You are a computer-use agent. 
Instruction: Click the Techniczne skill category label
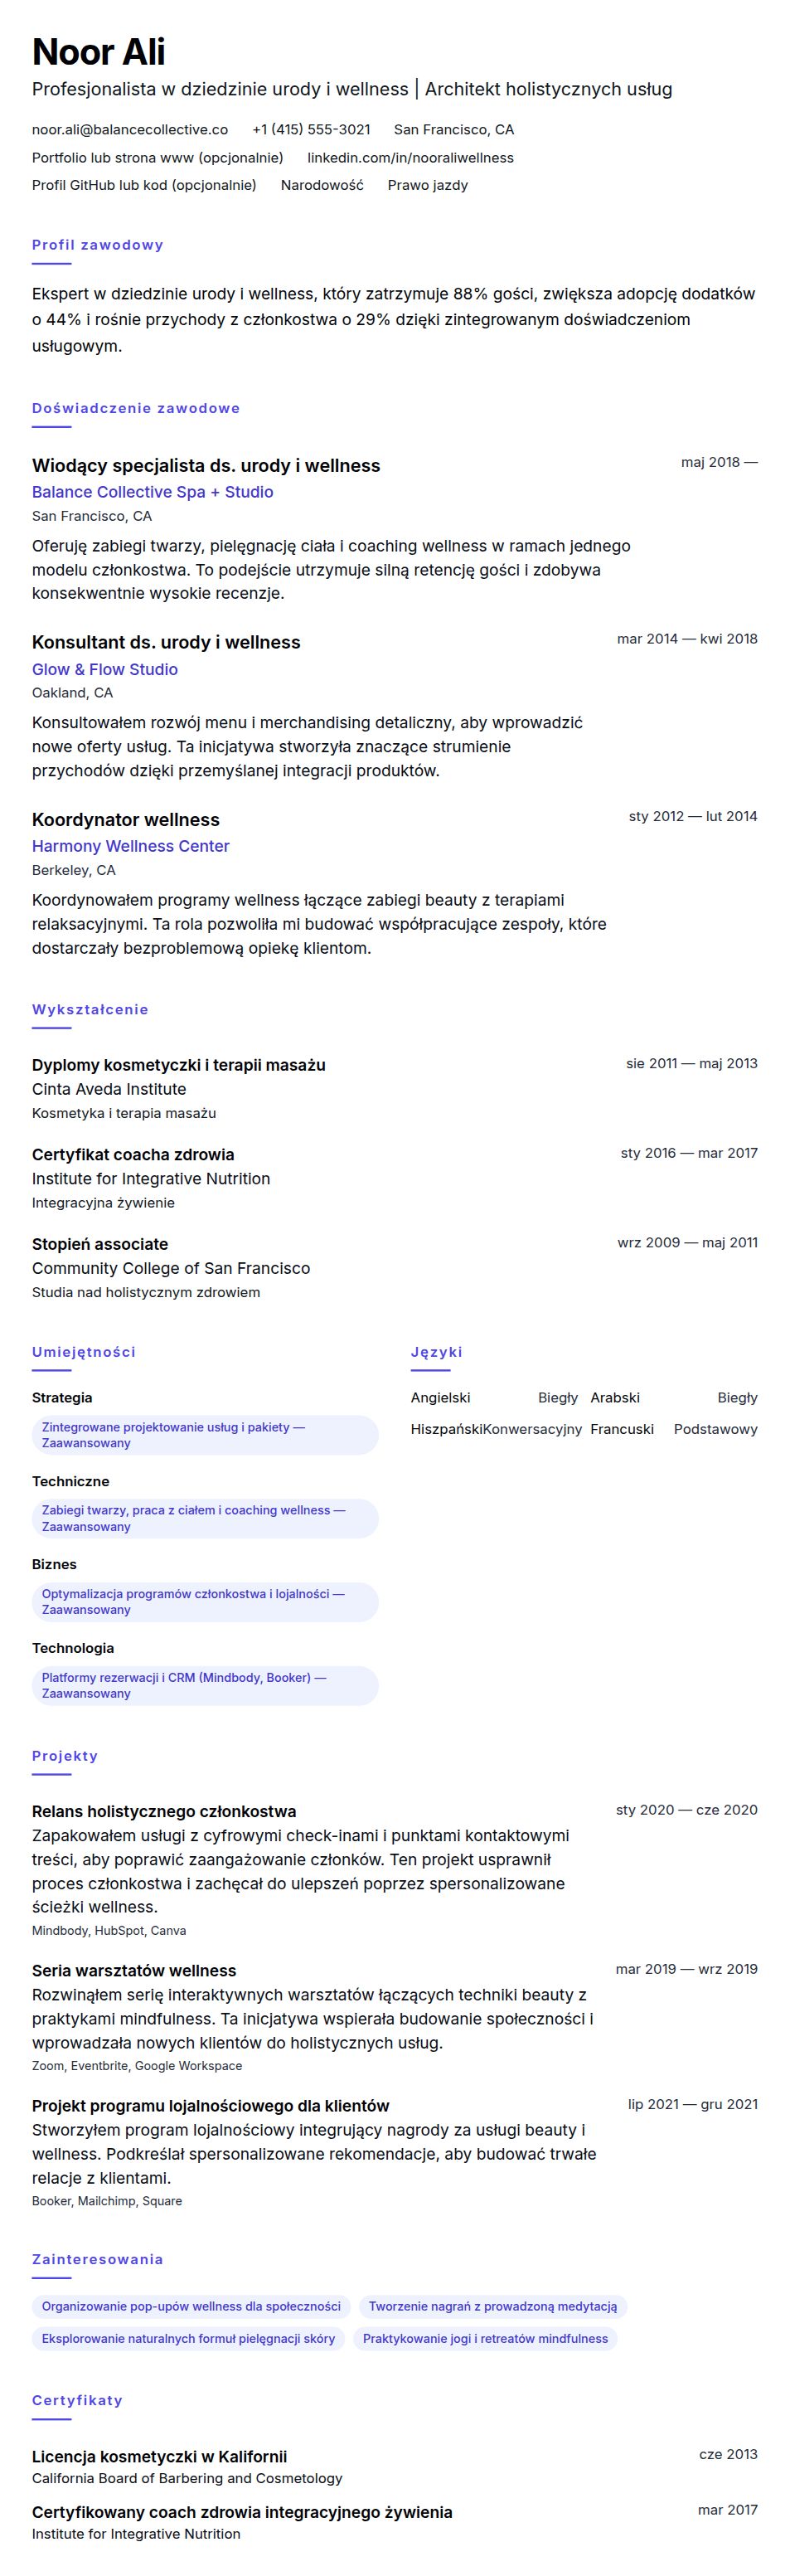[71, 1482]
